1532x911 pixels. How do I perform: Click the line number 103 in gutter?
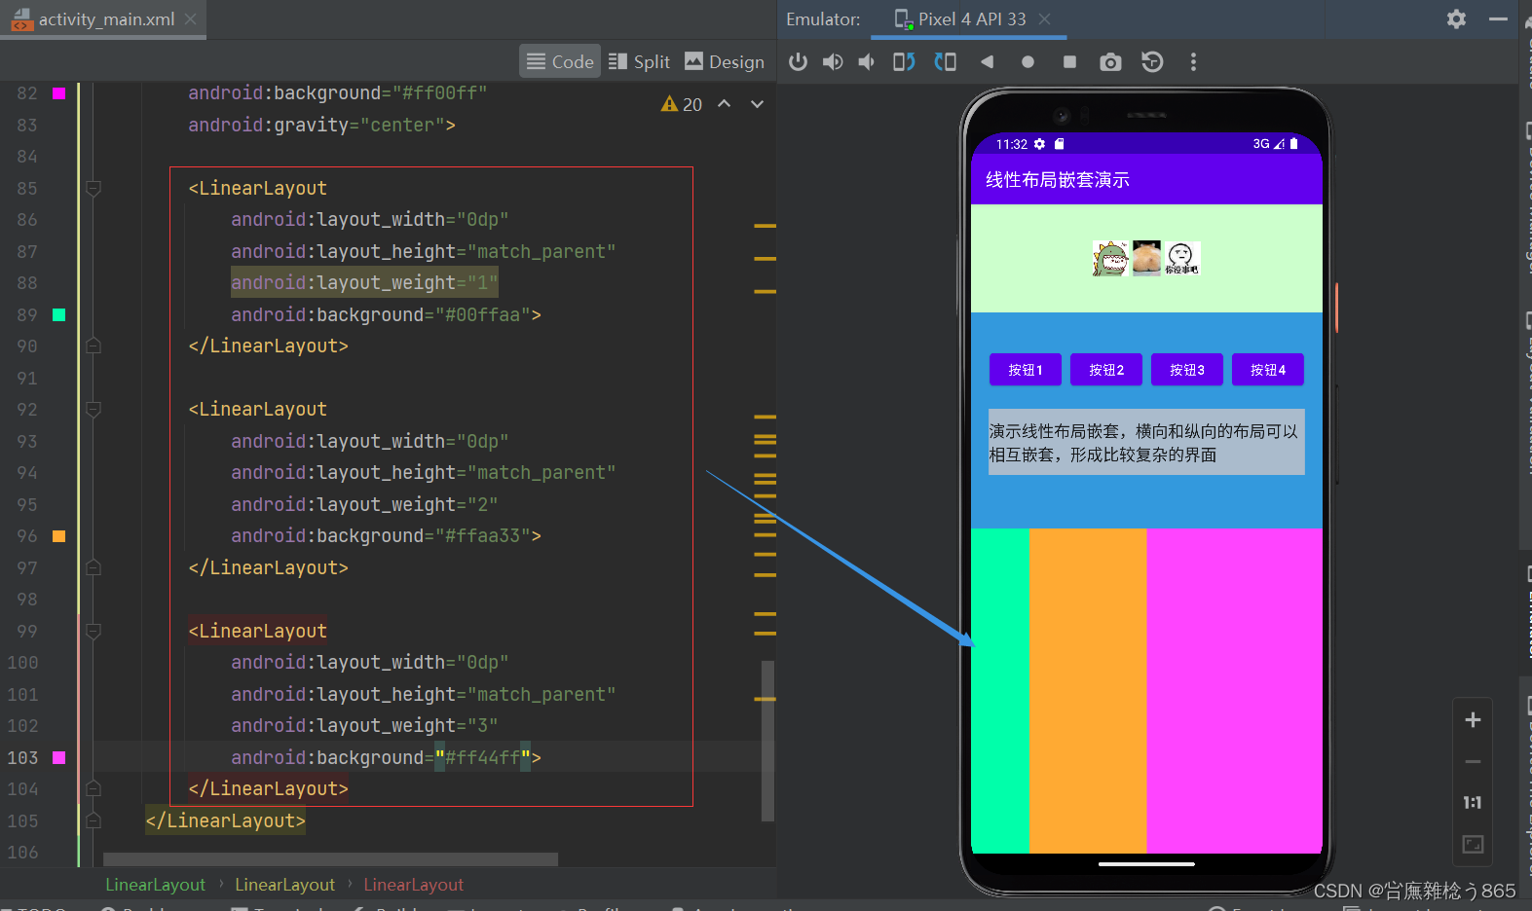[x=23, y=757]
